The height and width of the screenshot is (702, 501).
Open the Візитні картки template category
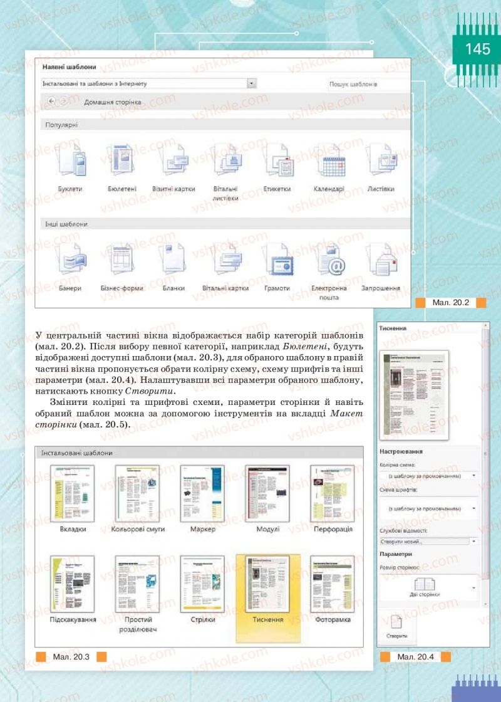(x=173, y=167)
